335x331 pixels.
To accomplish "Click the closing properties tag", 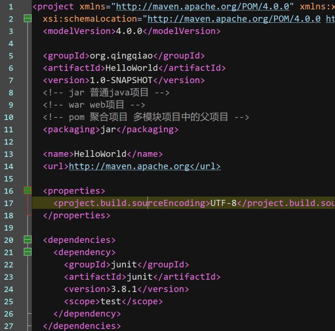I will [x=77, y=216].
